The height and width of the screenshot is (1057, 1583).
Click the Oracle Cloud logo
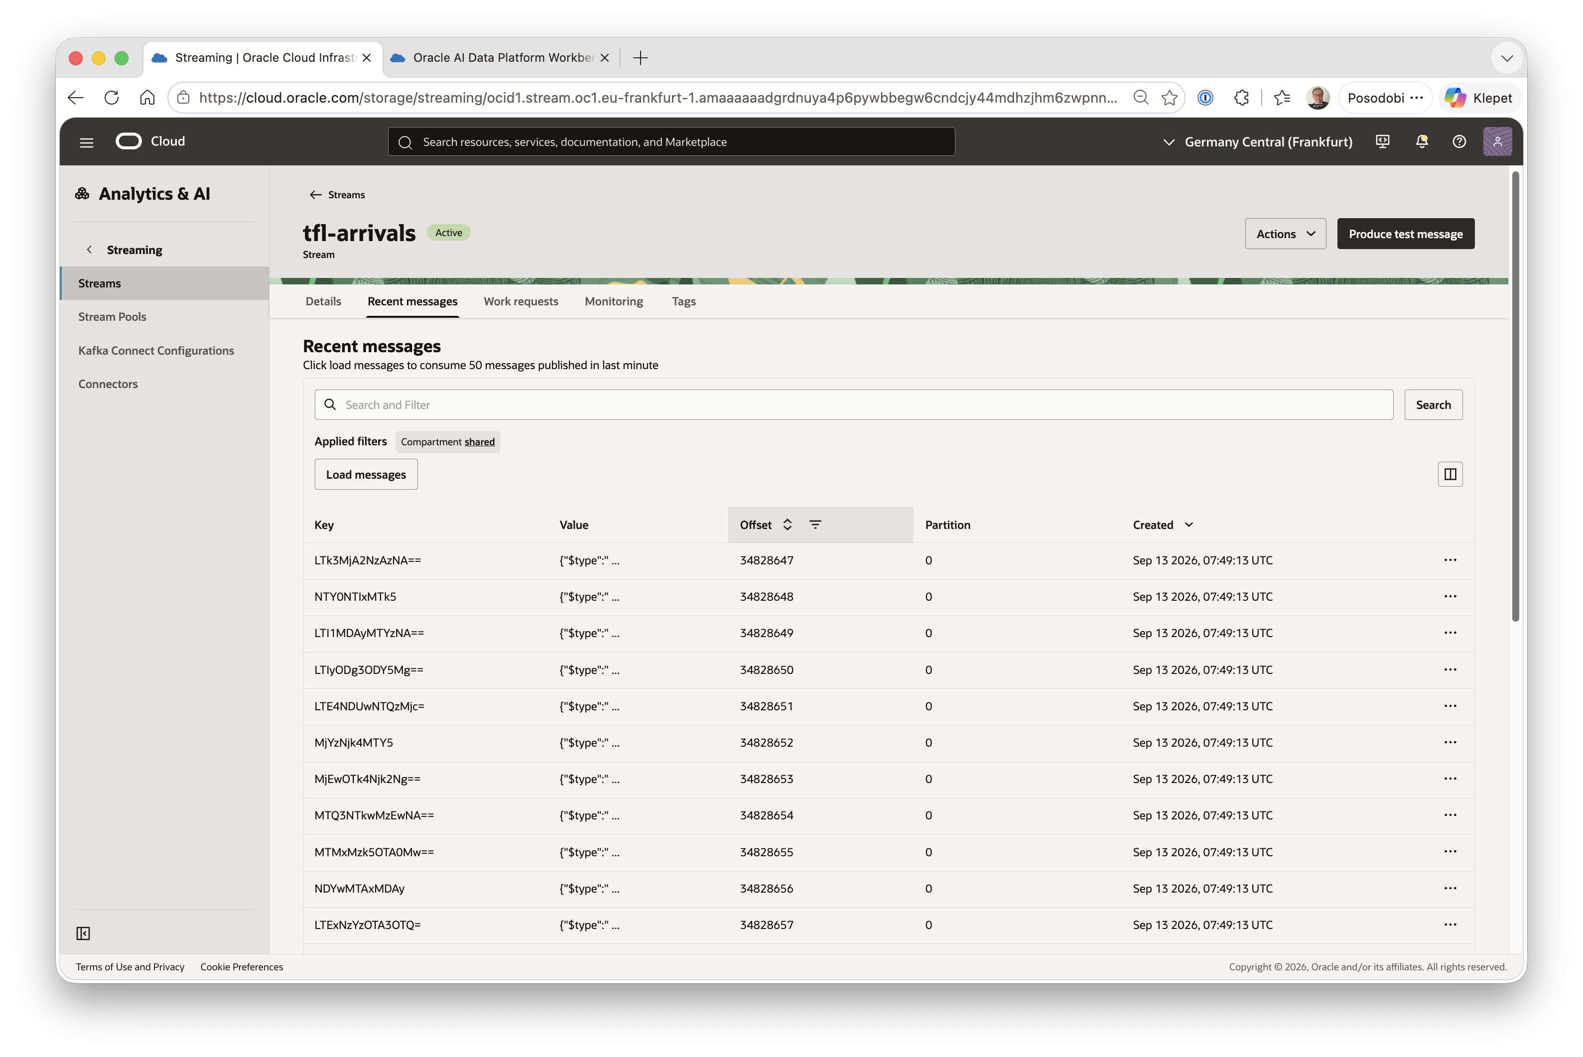tap(150, 141)
